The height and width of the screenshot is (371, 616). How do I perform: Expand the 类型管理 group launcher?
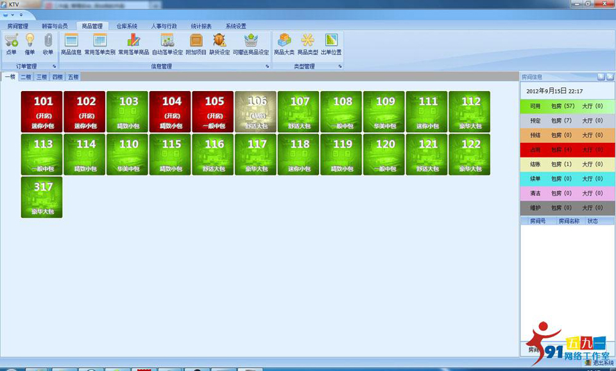click(339, 66)
